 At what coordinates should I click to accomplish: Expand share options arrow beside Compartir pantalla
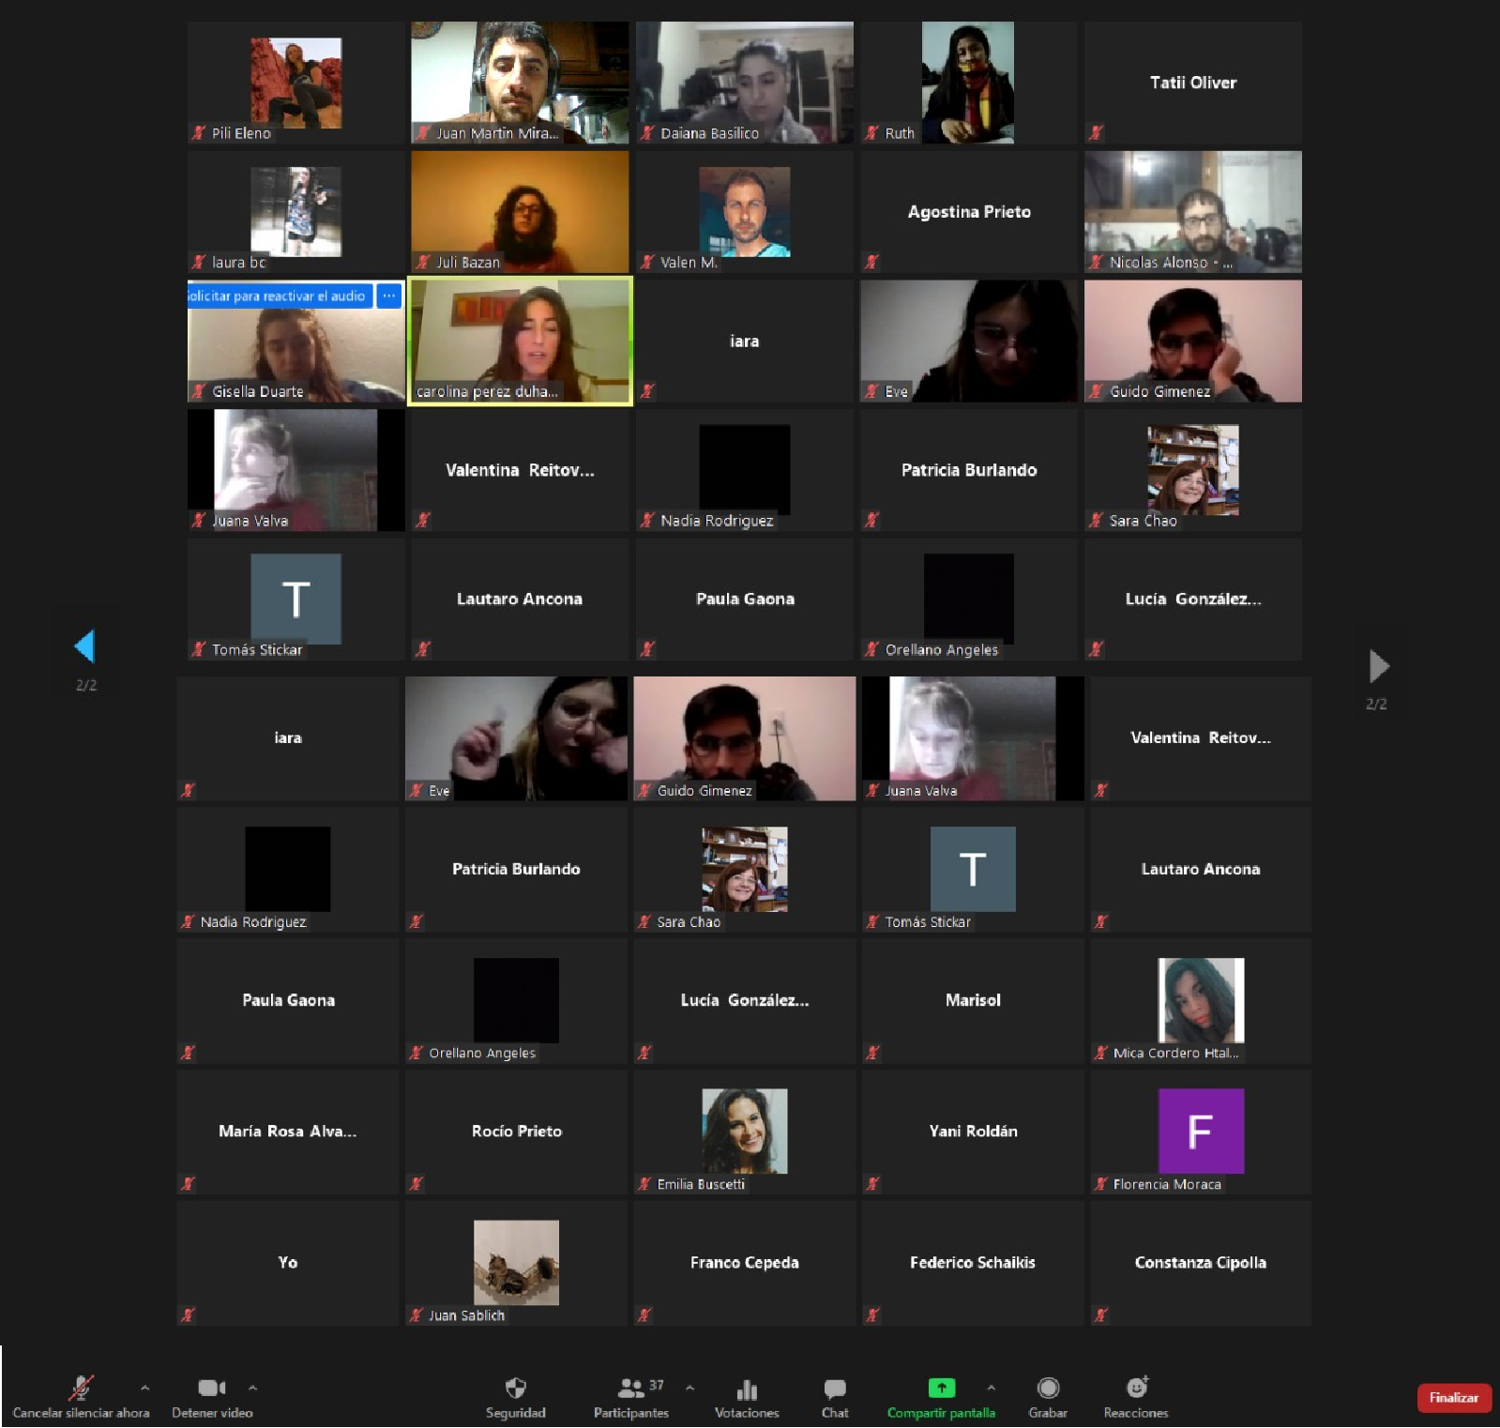991,1388
